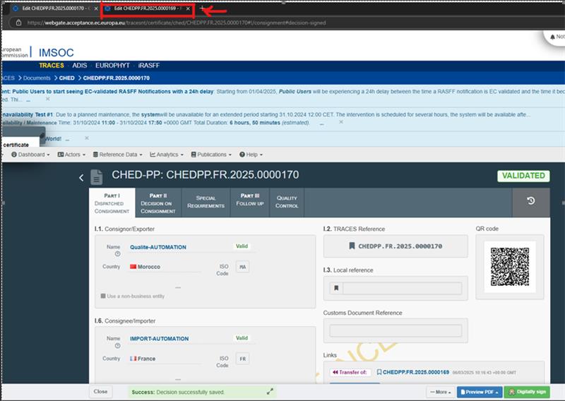The height and width of the screenshot is (401, 565).
Task: Click bookmark icon in Local reference field
Action: pos(336,288)
